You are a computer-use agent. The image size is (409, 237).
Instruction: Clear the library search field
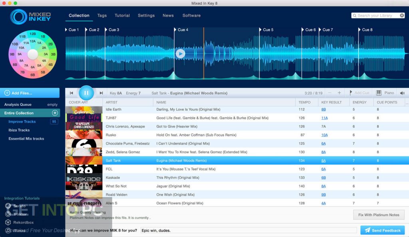click(402, 16)
